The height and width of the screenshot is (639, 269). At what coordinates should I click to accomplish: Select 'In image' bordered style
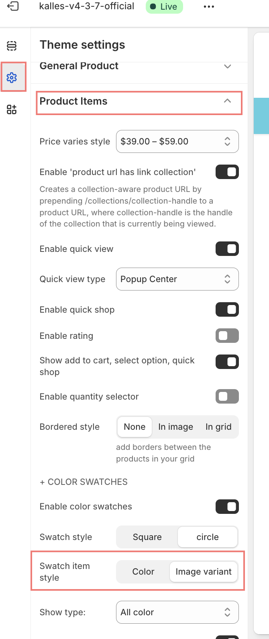(x=175, y=427)
